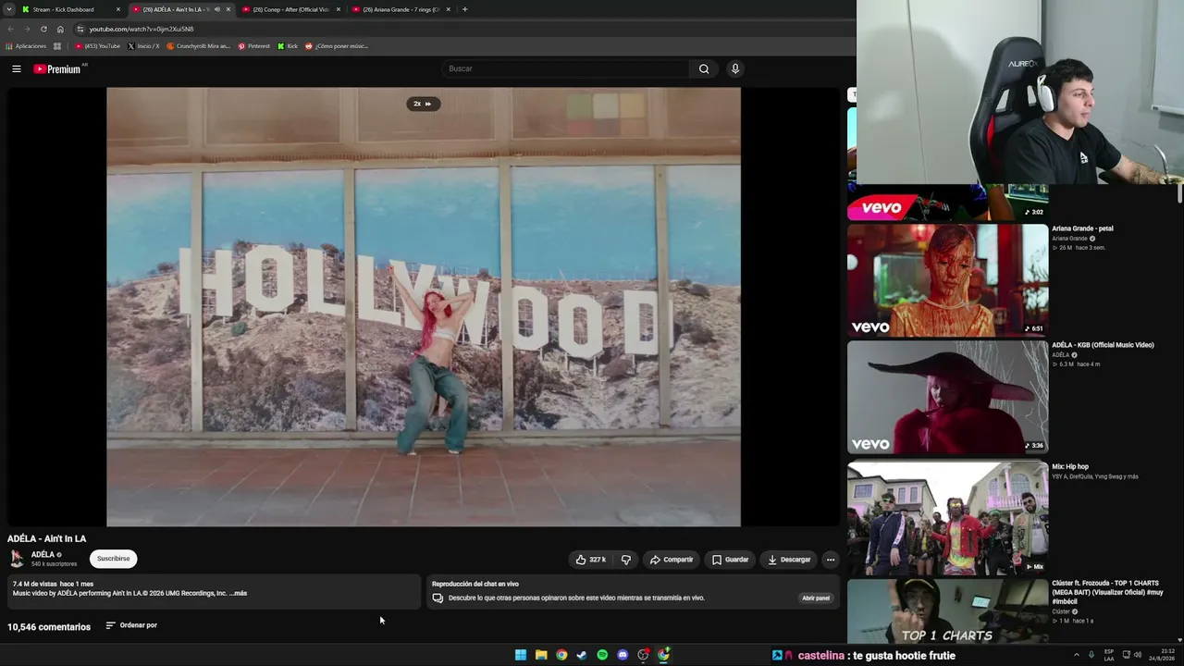Reload the current page
1184x666 pixels.
click(x=43, y=29)
